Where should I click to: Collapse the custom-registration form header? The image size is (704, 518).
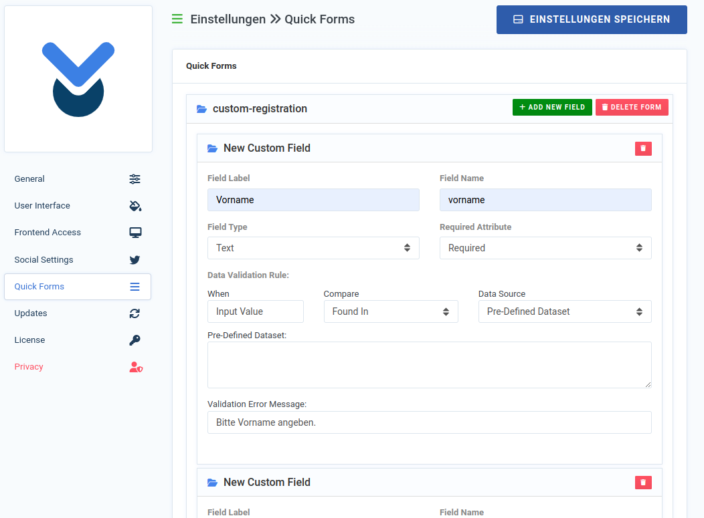tap(430, 109)
